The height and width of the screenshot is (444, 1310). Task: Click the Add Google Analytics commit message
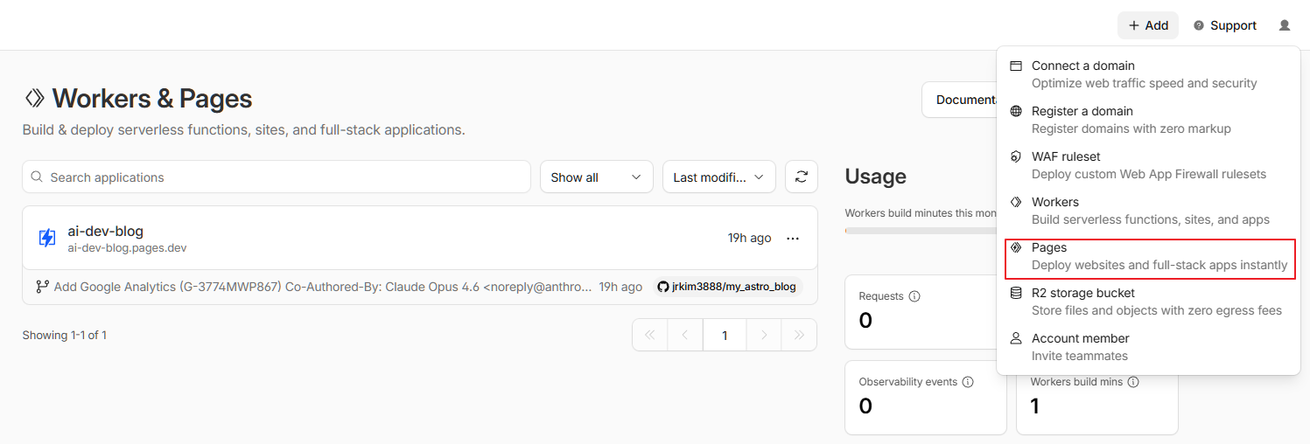(323, 287)
